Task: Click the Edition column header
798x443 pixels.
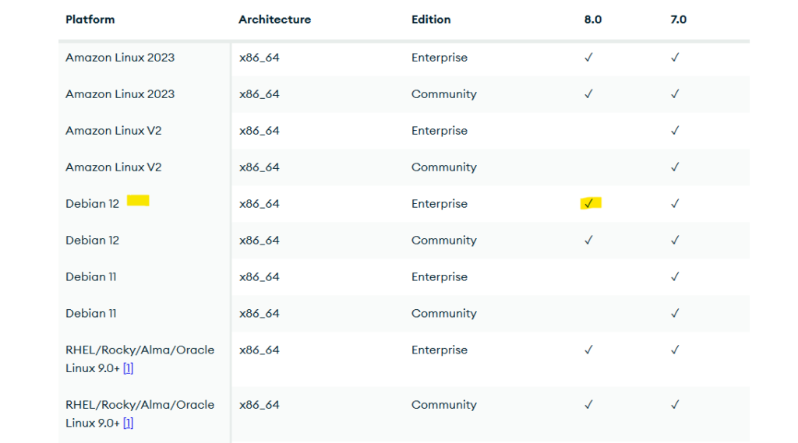Action: [431, 19]
